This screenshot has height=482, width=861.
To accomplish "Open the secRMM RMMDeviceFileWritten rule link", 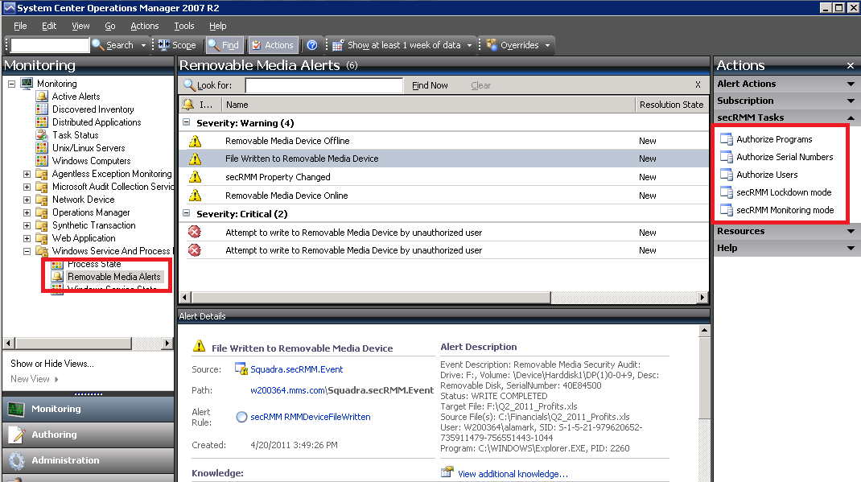I will [311, 417].
